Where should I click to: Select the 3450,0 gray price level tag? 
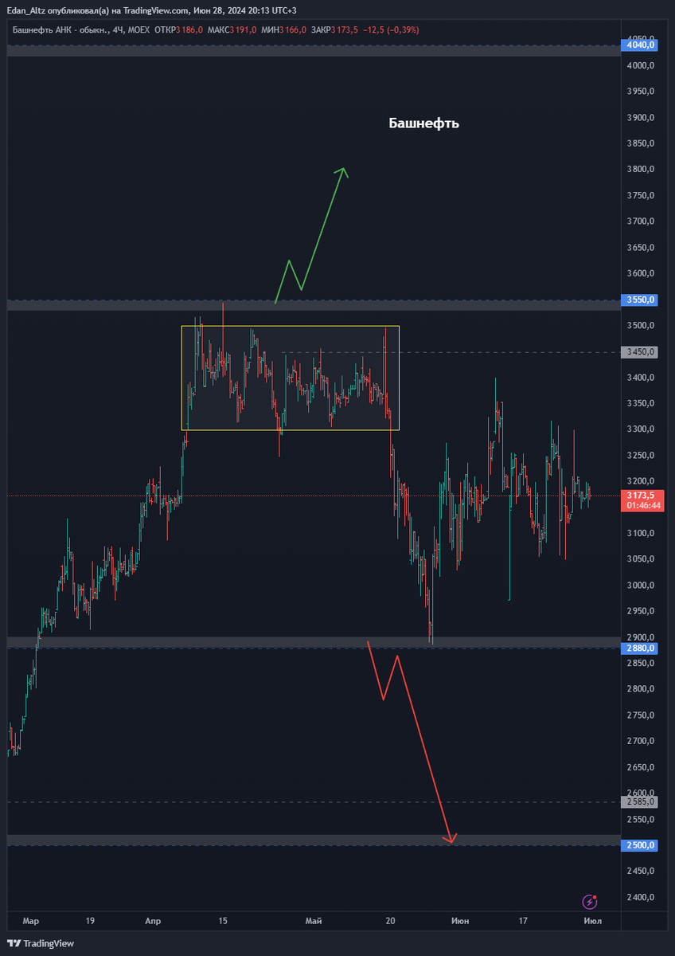click(x=641, y=351)
